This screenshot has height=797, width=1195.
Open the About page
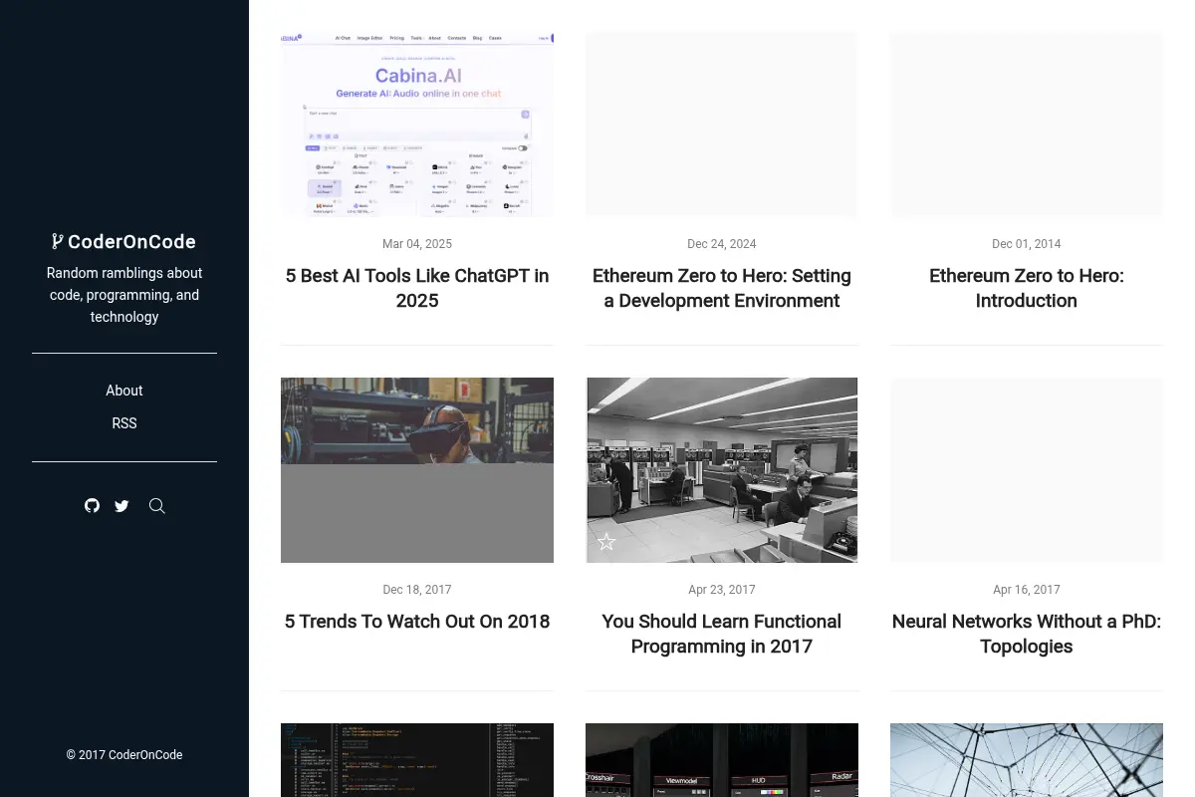click(x=124, y=391)
